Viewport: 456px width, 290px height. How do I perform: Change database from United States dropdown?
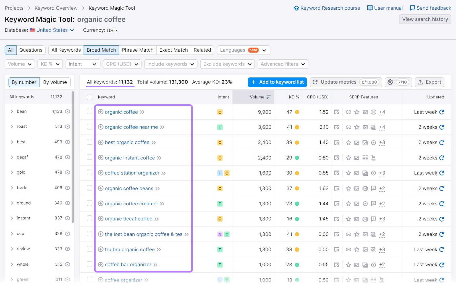point(52,30)
